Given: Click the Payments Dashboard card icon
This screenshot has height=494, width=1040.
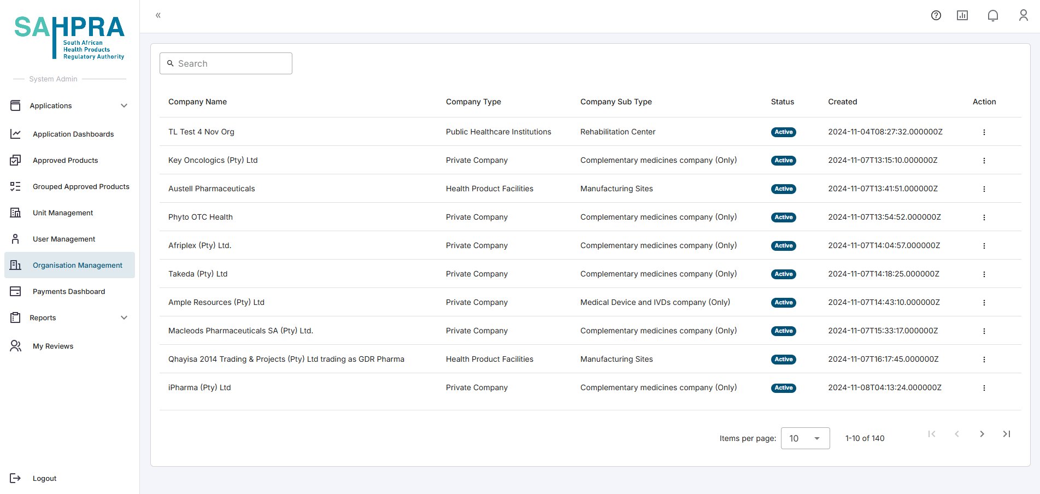Looking at the screenshot, I should coord(15,291).
